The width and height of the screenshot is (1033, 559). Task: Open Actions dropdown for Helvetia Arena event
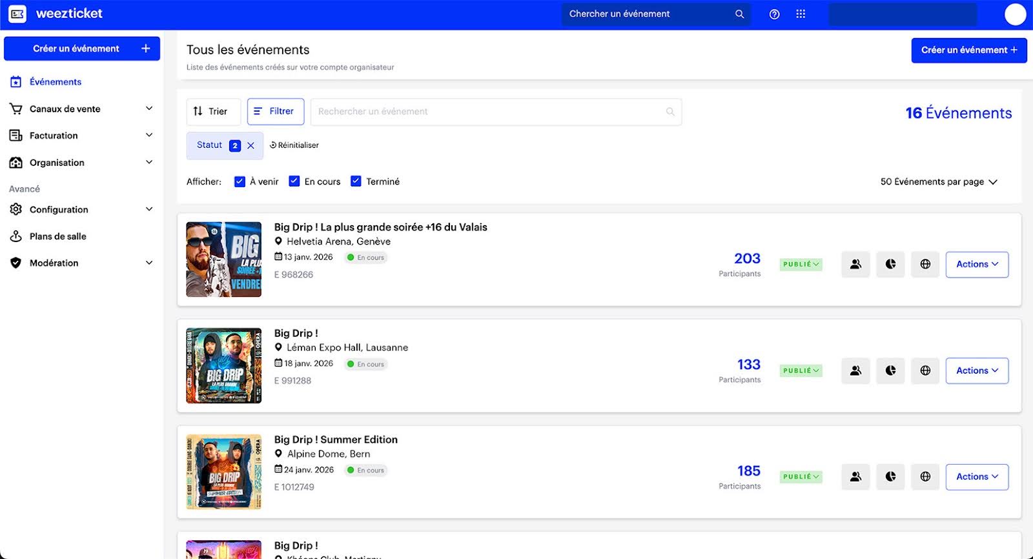click(977, 265)
